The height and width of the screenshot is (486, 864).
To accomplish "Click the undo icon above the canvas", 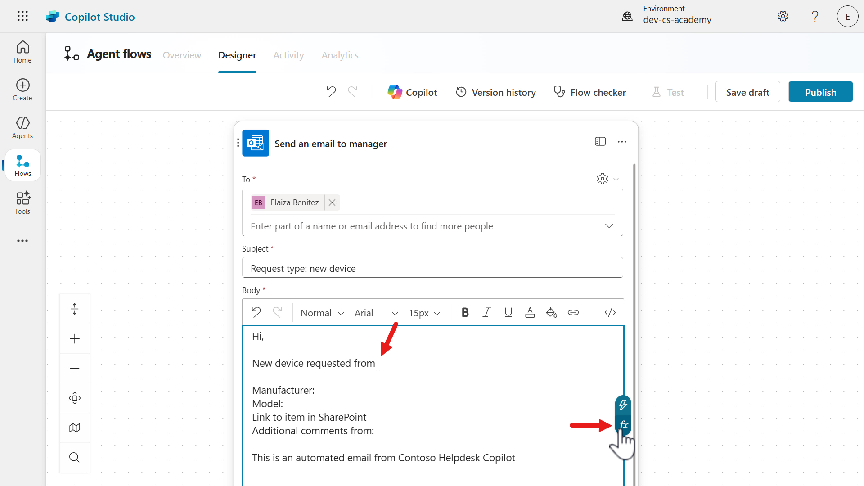I will (331, 91).
